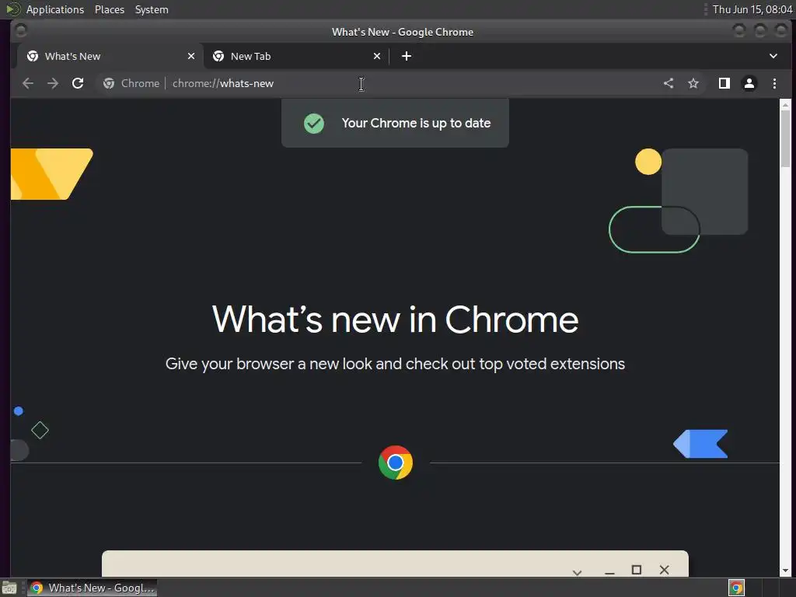The image size is (796, 597).
Task: Click the green checkmark in update notice
Action: pos(314,124)
